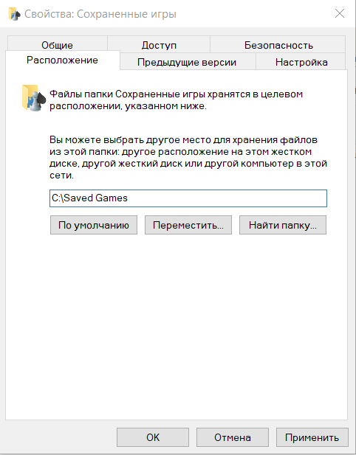356x455 pixels.
Task: Switch to the Общие tab
Action: click(x=58, y=45)
